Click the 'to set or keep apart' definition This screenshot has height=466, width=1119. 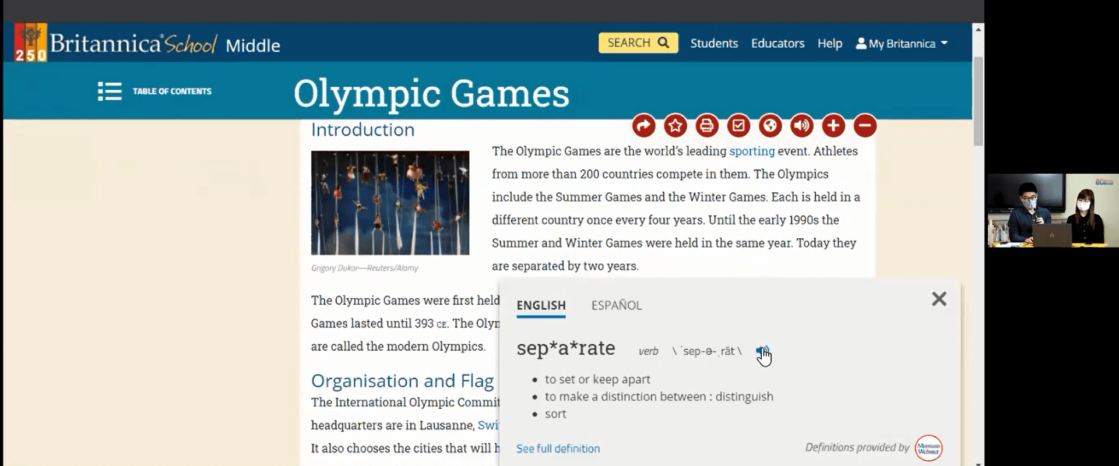pyautogui.click(x=597, y=379)
